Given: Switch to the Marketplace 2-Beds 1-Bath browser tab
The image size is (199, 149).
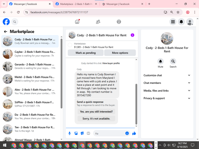Looking at the screenshot, I should [x=76, y=4].
